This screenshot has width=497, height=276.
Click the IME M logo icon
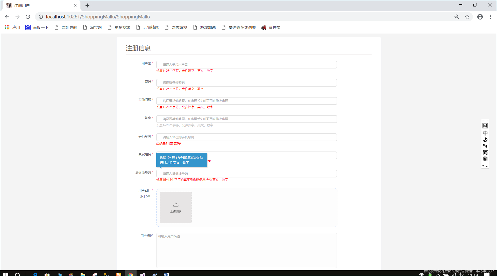[x=485, y=126]
